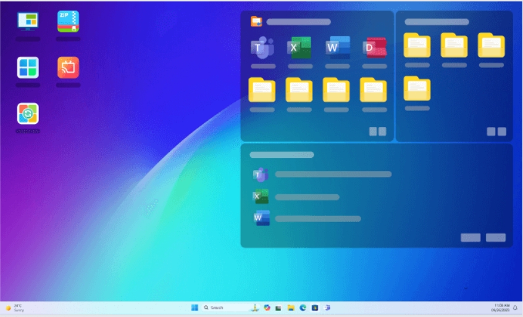Screen dimensions: 523x317
Task: Open the Word icon in top panel grid
Action: (x=337, y=47)
